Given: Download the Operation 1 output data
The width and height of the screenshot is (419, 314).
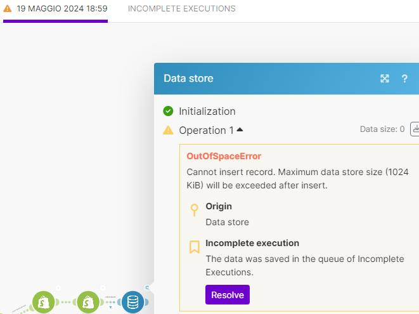Looking at the screenshot, I should (415, 129).
